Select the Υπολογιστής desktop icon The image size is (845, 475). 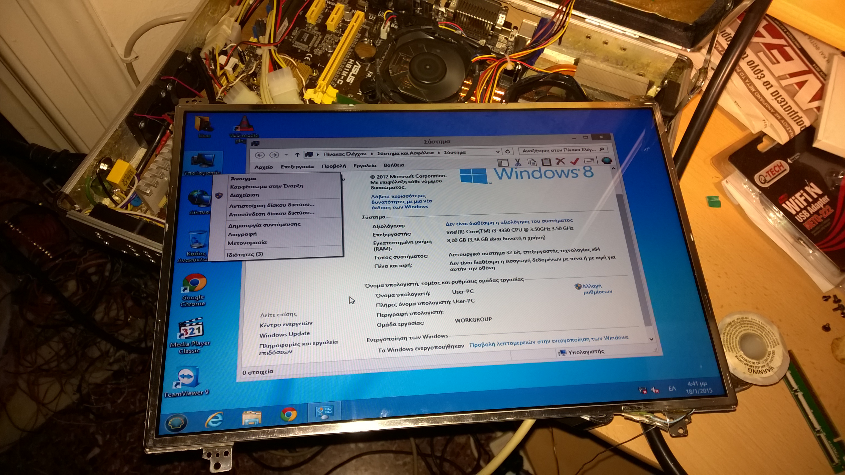click(202, 164)
